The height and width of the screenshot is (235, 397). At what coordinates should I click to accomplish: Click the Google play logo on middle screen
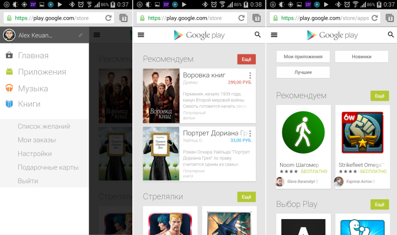point(199,35)
